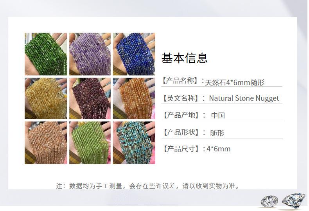Click the 随形 shape value
This screenshot has height=211, width=309.
[217, 133]
